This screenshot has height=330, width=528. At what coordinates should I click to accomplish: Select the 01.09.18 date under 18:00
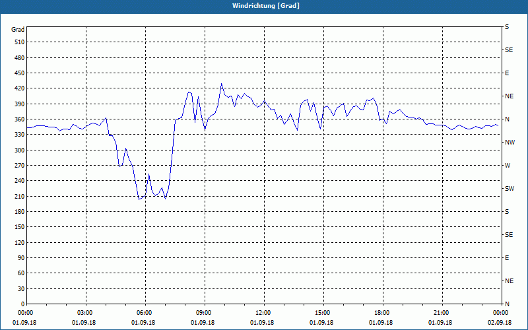click(x=381, y=323)
